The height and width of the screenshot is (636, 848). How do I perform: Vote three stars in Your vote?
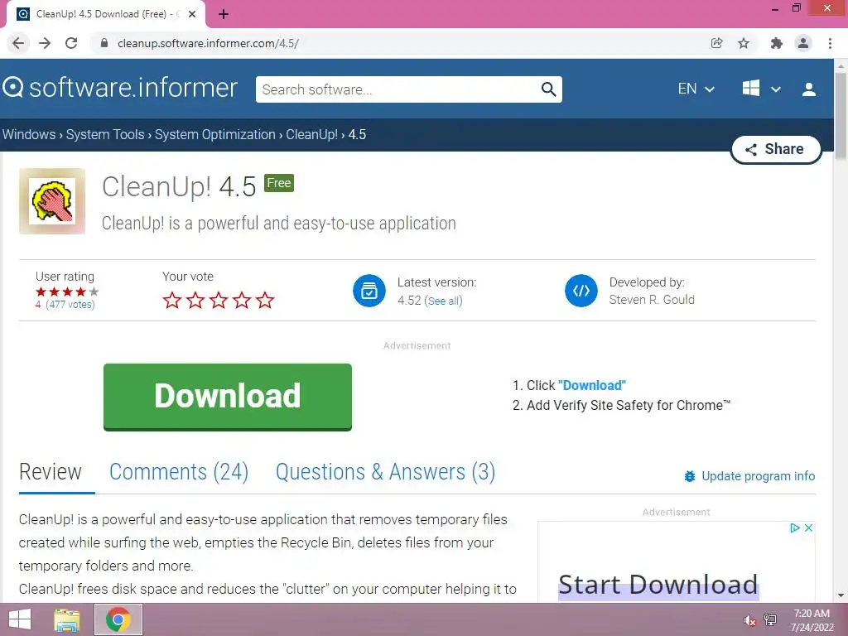tap(219, 300)
